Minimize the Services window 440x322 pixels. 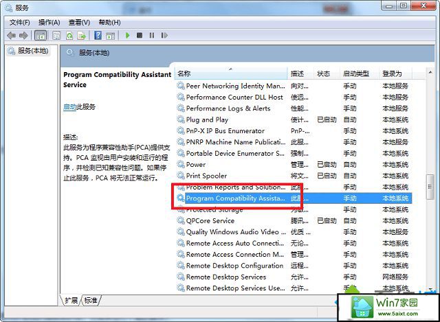click(x=389, y=5)
